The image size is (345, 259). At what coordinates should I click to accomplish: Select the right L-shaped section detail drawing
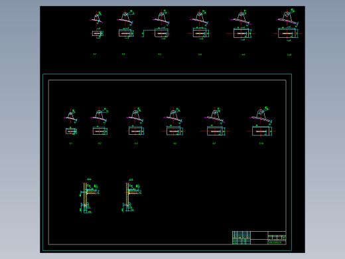tap(131, 195)
